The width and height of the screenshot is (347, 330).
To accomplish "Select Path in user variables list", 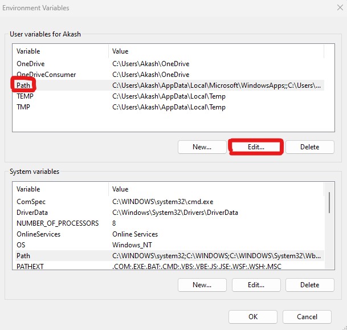I will click(24, 85).
